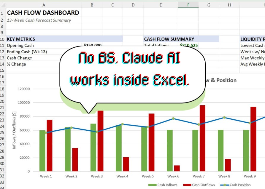Viewport: 265px width, 189px height.
Task: Click the 'Week 1' axis label
Action: click(x=46, y=176)
